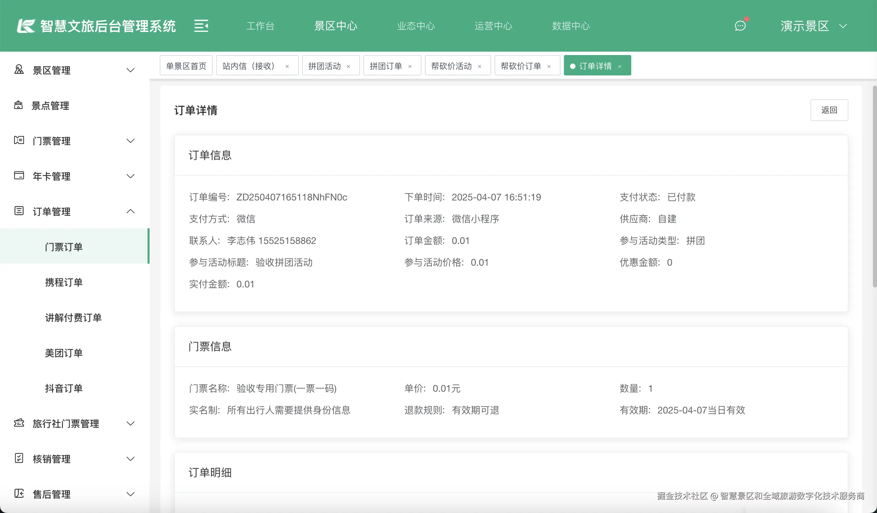Screen dimensions: 877x513
Task: Click the 门票管理 ticket icon
Action: click(19, 141)
